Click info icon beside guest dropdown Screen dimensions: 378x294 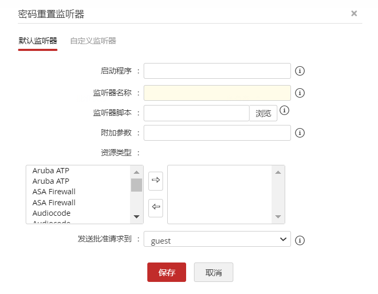300,240
